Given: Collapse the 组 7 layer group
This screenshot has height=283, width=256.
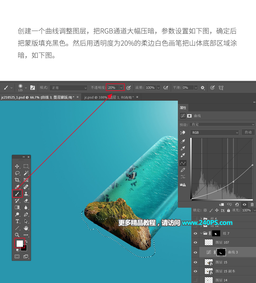Looking at the screenshot, I should pos(201,233).
